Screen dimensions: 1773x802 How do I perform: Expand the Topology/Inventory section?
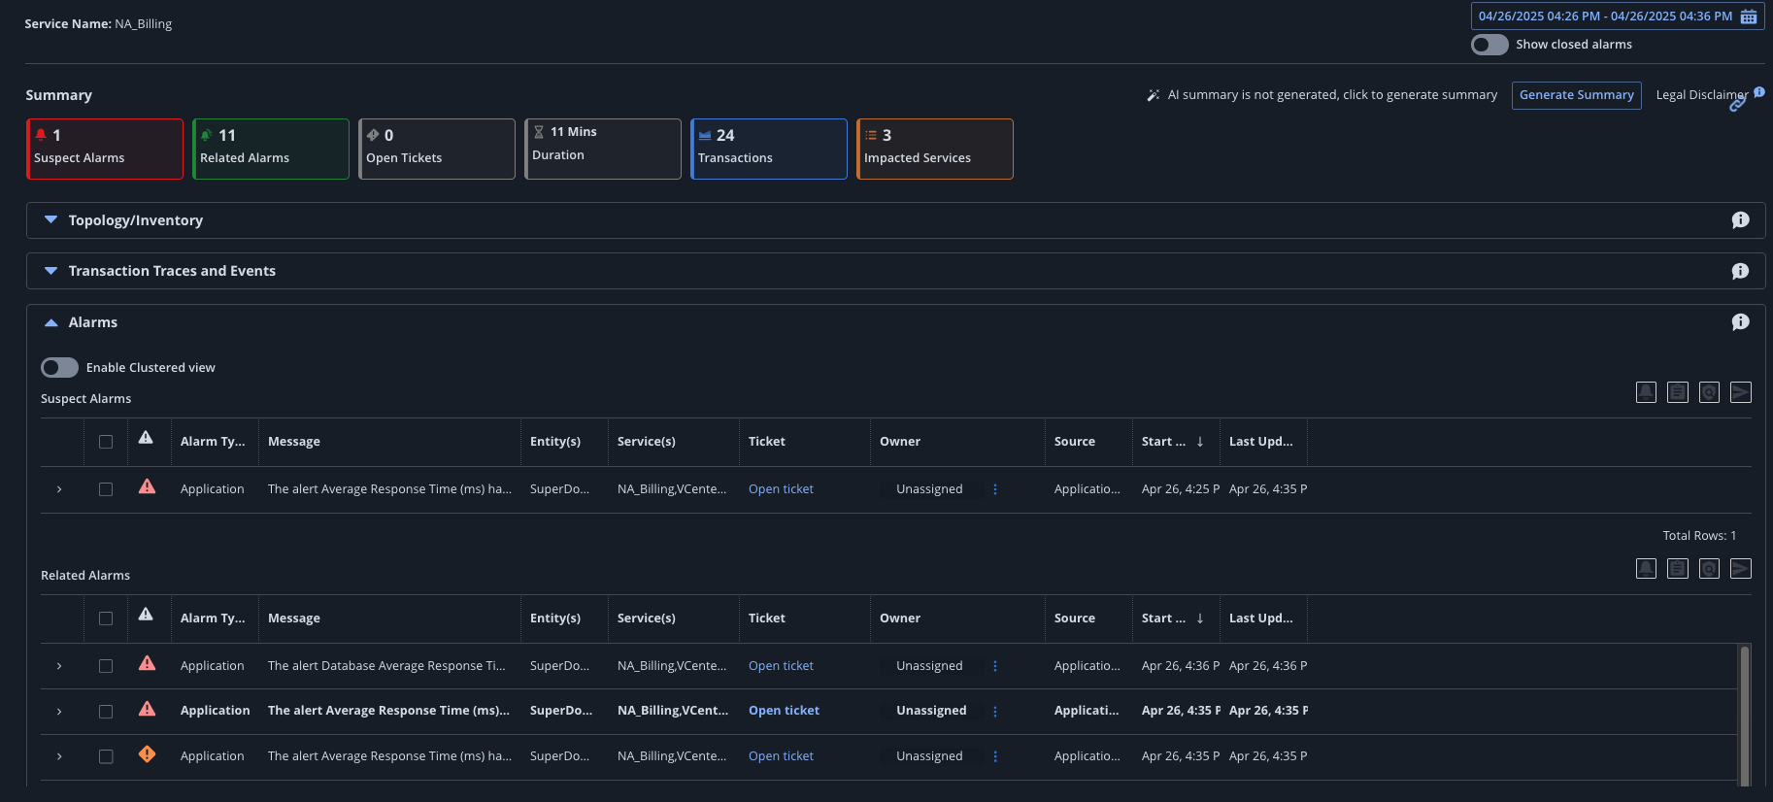[51, 220]
